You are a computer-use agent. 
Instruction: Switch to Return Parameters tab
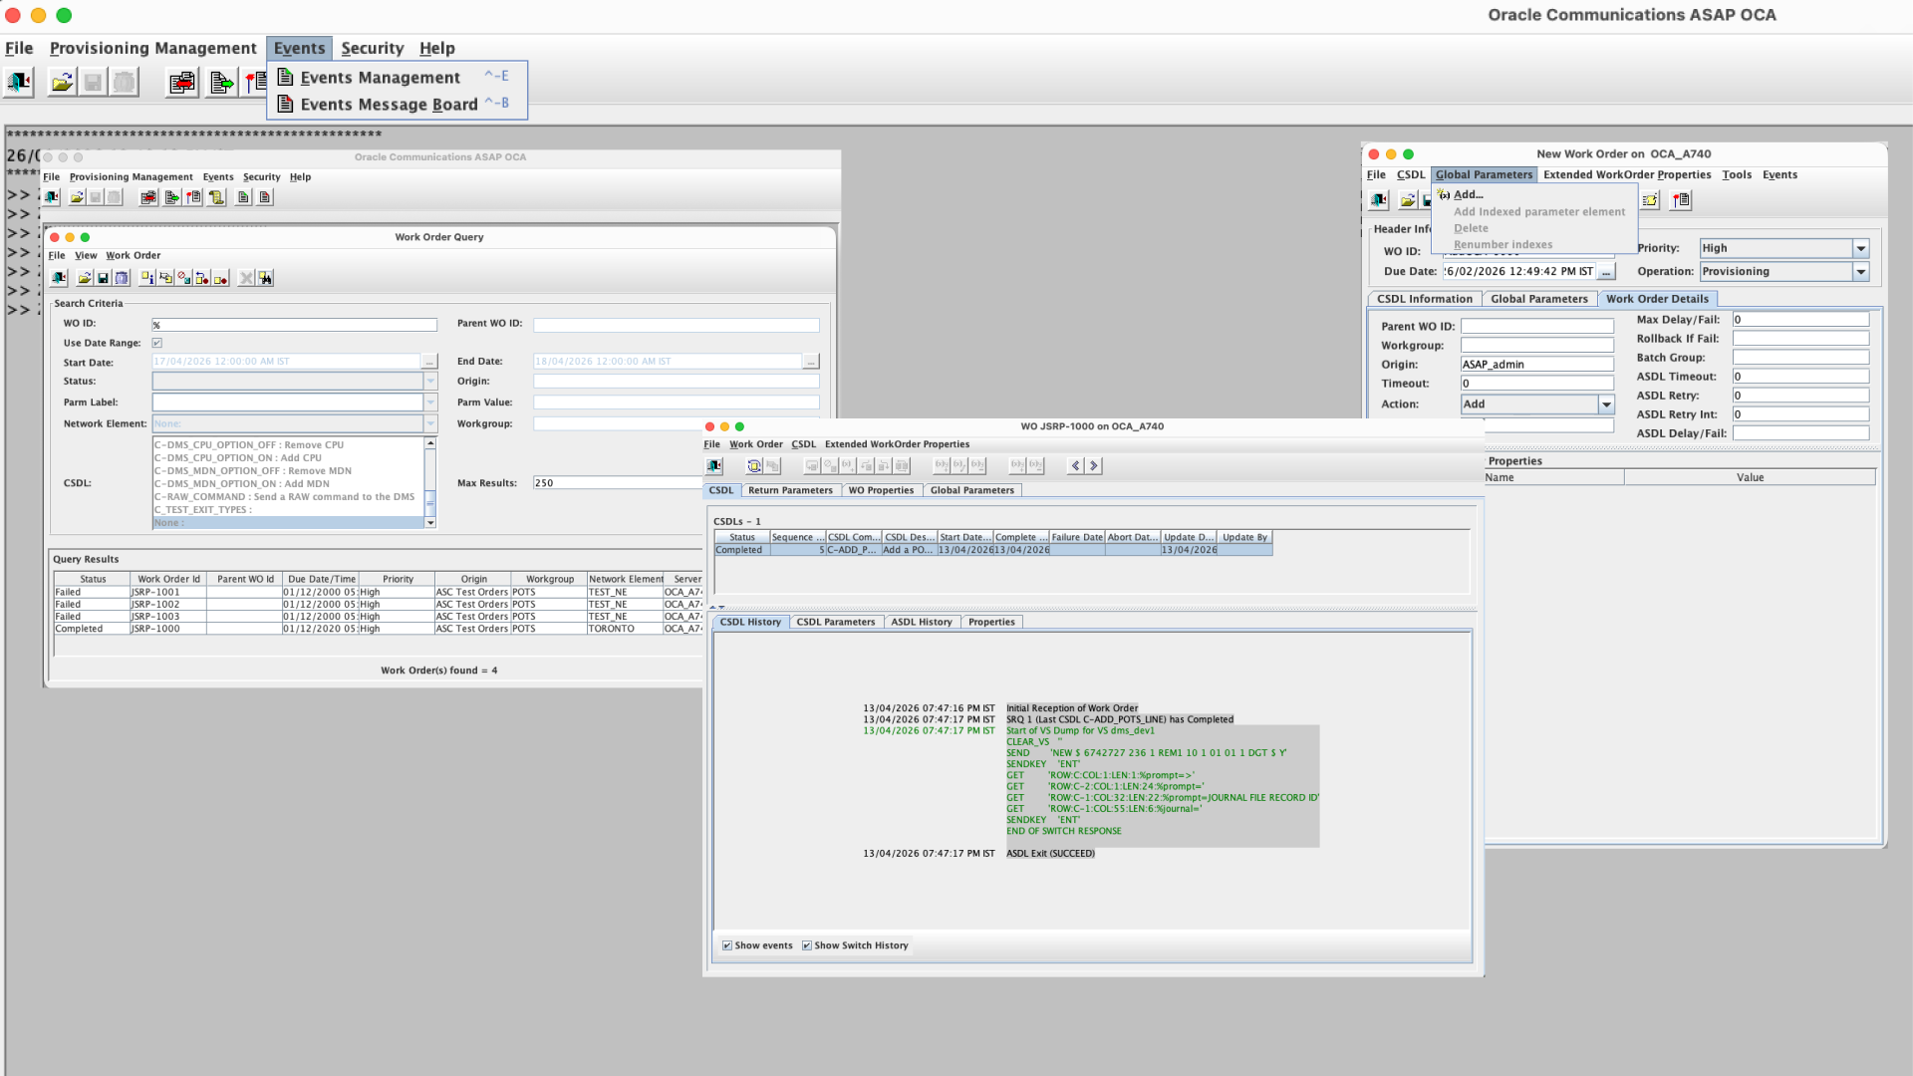pyautogui.click(x=790, y=490)
